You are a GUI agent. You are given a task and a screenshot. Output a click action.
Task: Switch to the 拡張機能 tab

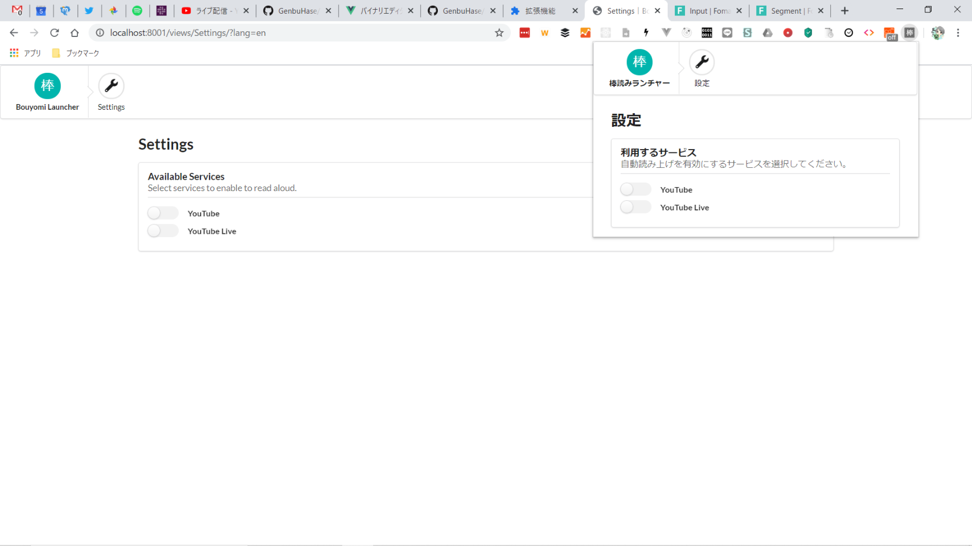[x=539, y=11]
